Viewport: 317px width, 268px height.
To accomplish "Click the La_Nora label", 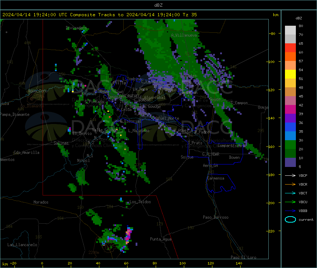I will [140, 89].
